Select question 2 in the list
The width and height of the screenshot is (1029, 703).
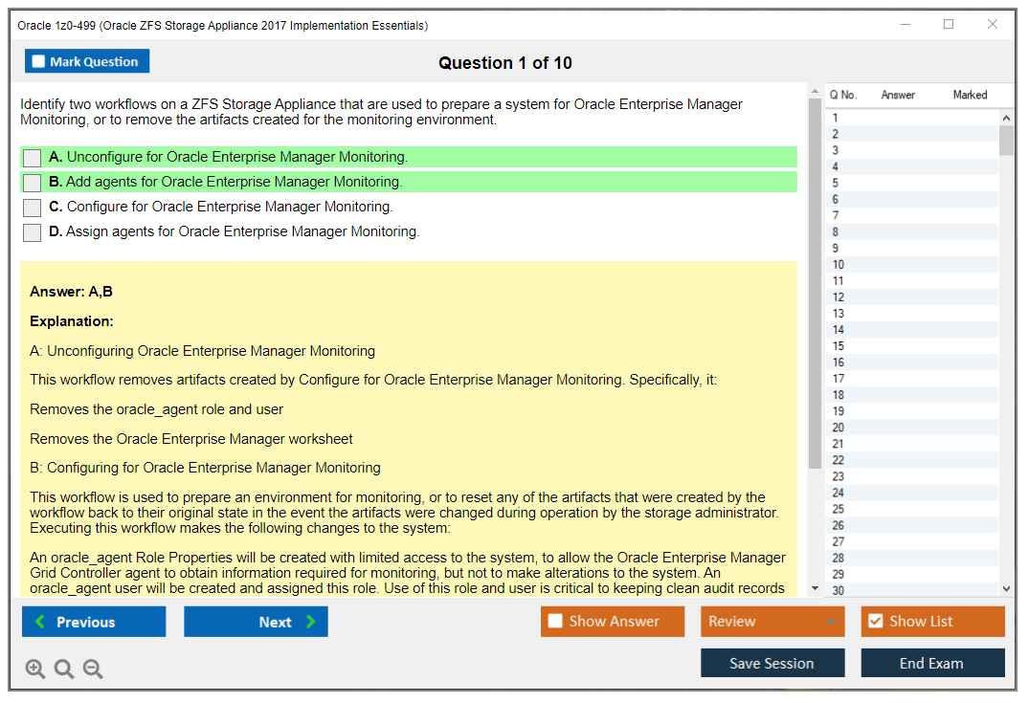coord(911,134)
